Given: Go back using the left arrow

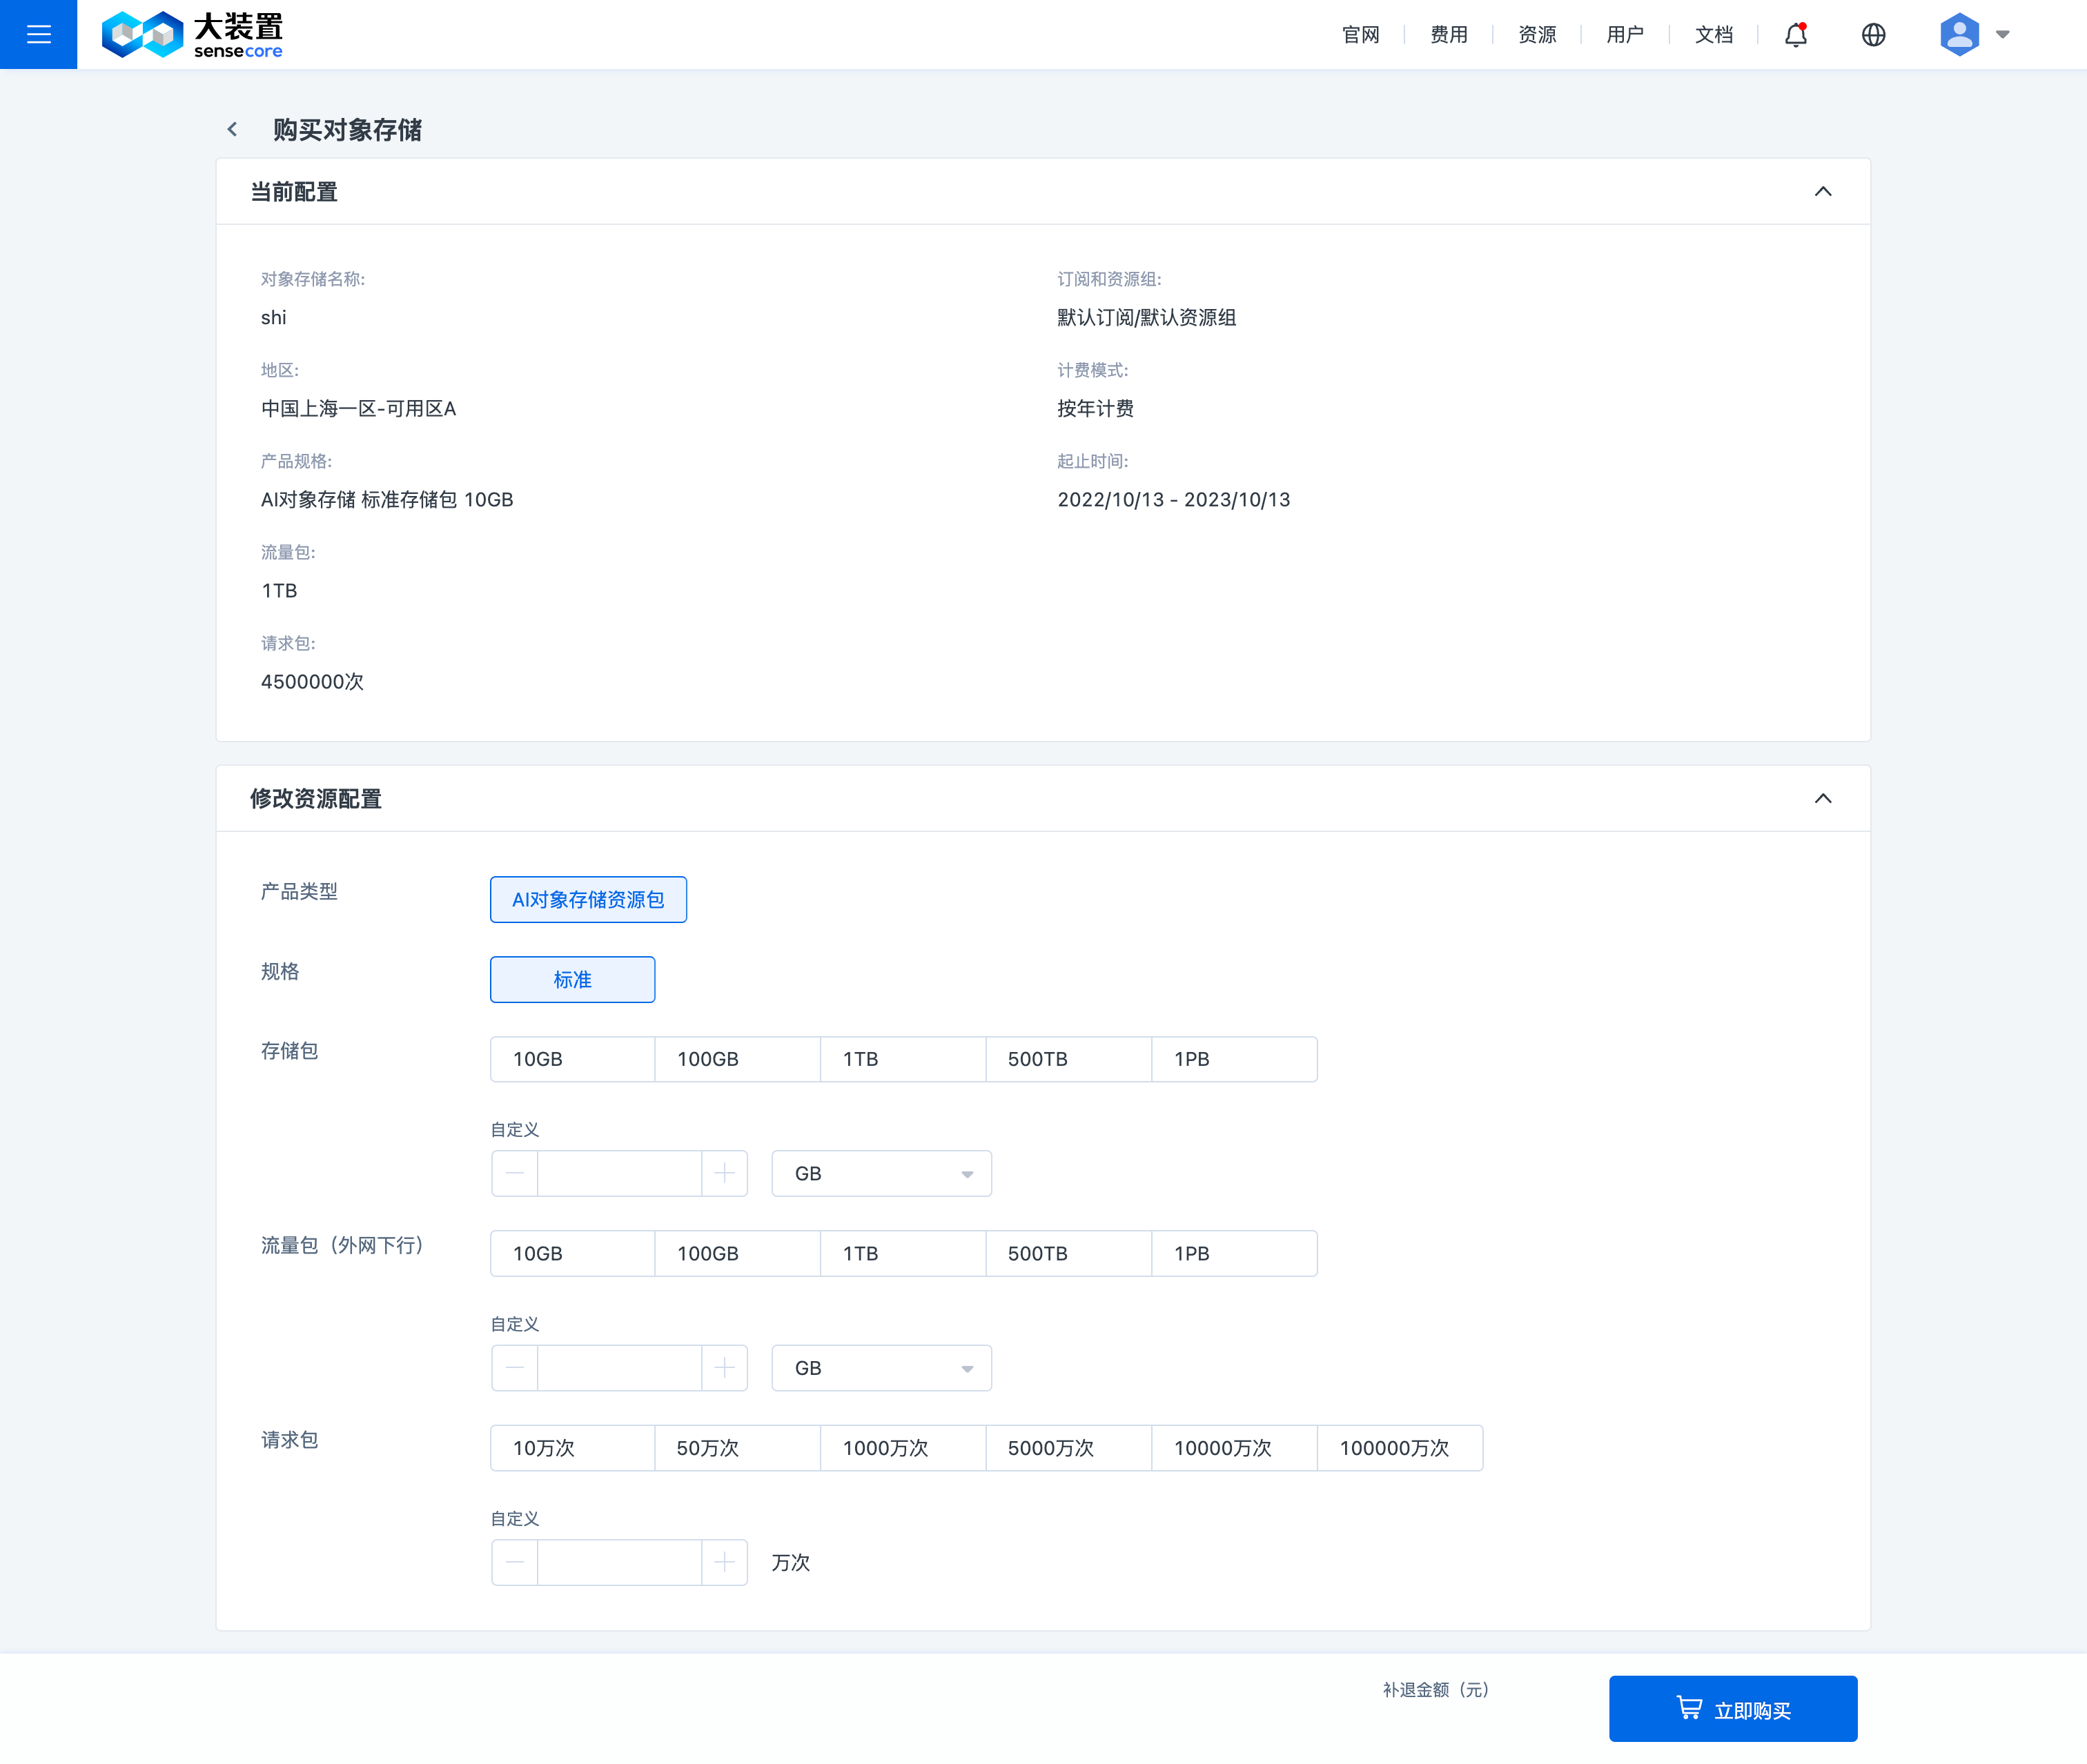Looking at the screenshot, I should 232,129.
